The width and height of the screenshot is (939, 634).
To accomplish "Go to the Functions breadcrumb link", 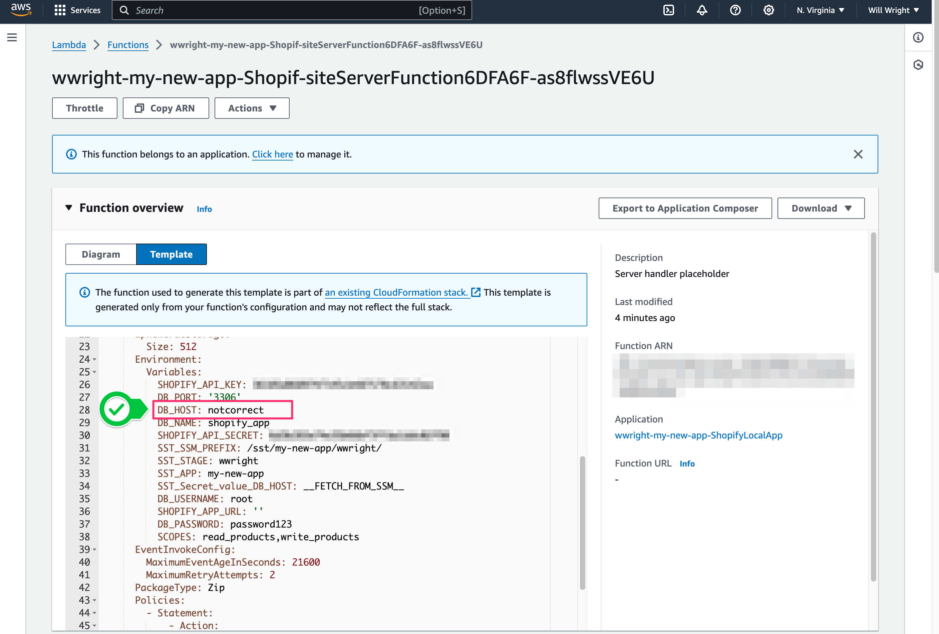I will click(x=128, y=45).
